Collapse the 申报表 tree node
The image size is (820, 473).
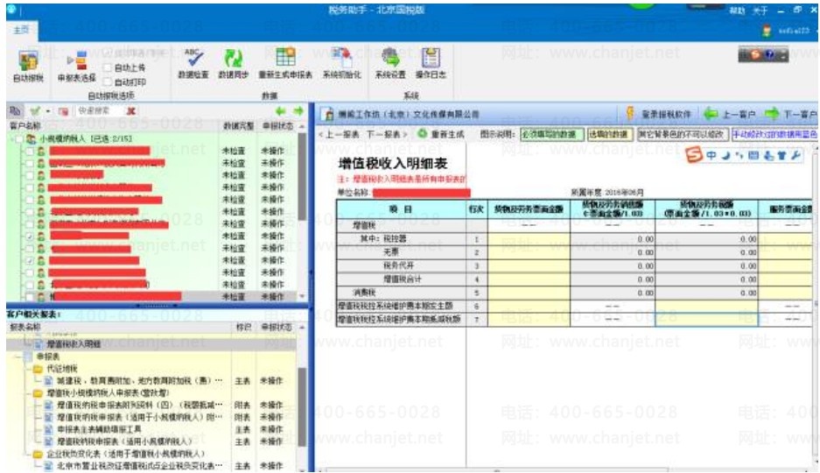[x=18, y=357]
